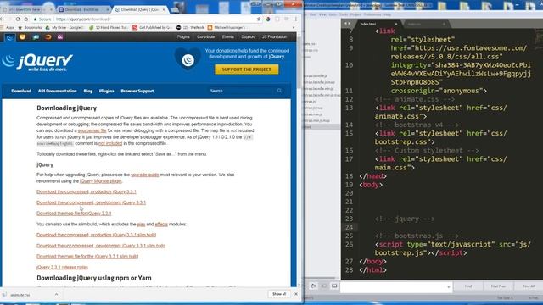Click the Show all downloads button

coord(279,294)
